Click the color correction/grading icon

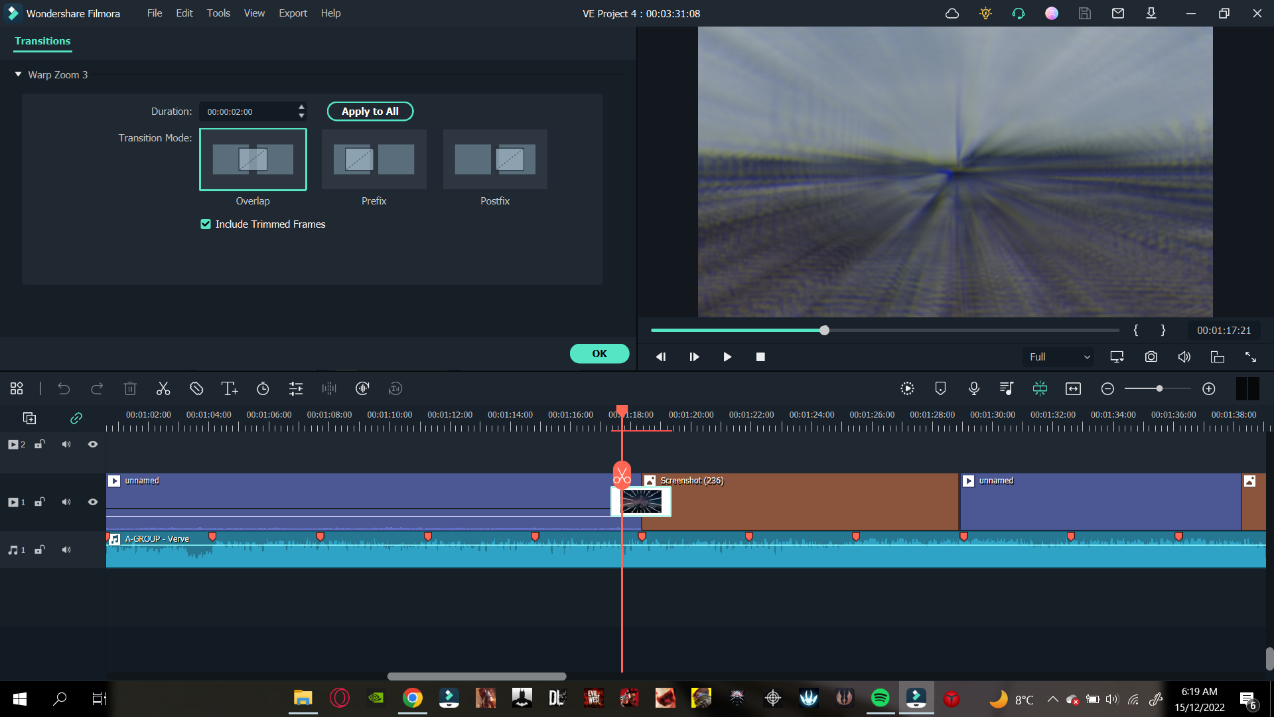point(295,388)
